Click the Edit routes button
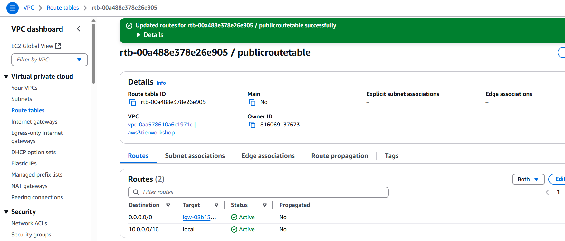Screen dimensions: 565x241 (x=557, y=179)
